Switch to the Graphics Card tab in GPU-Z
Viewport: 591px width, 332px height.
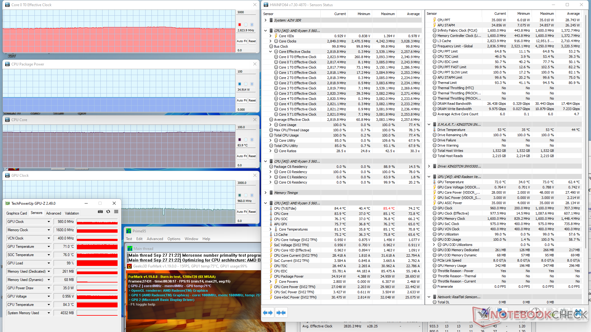(x=17, y=213)
